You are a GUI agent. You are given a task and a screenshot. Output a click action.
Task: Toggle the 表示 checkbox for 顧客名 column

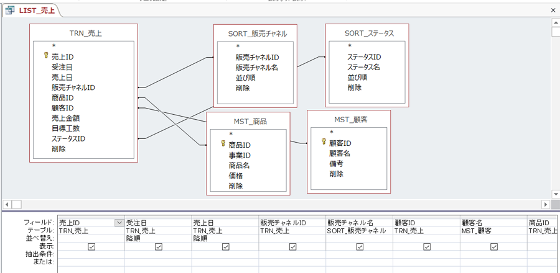493,246
